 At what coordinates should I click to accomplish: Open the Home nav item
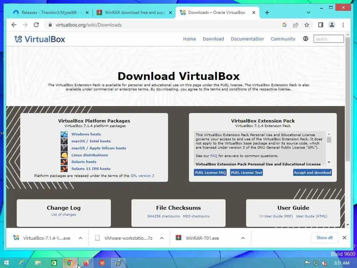click(189, 39)
